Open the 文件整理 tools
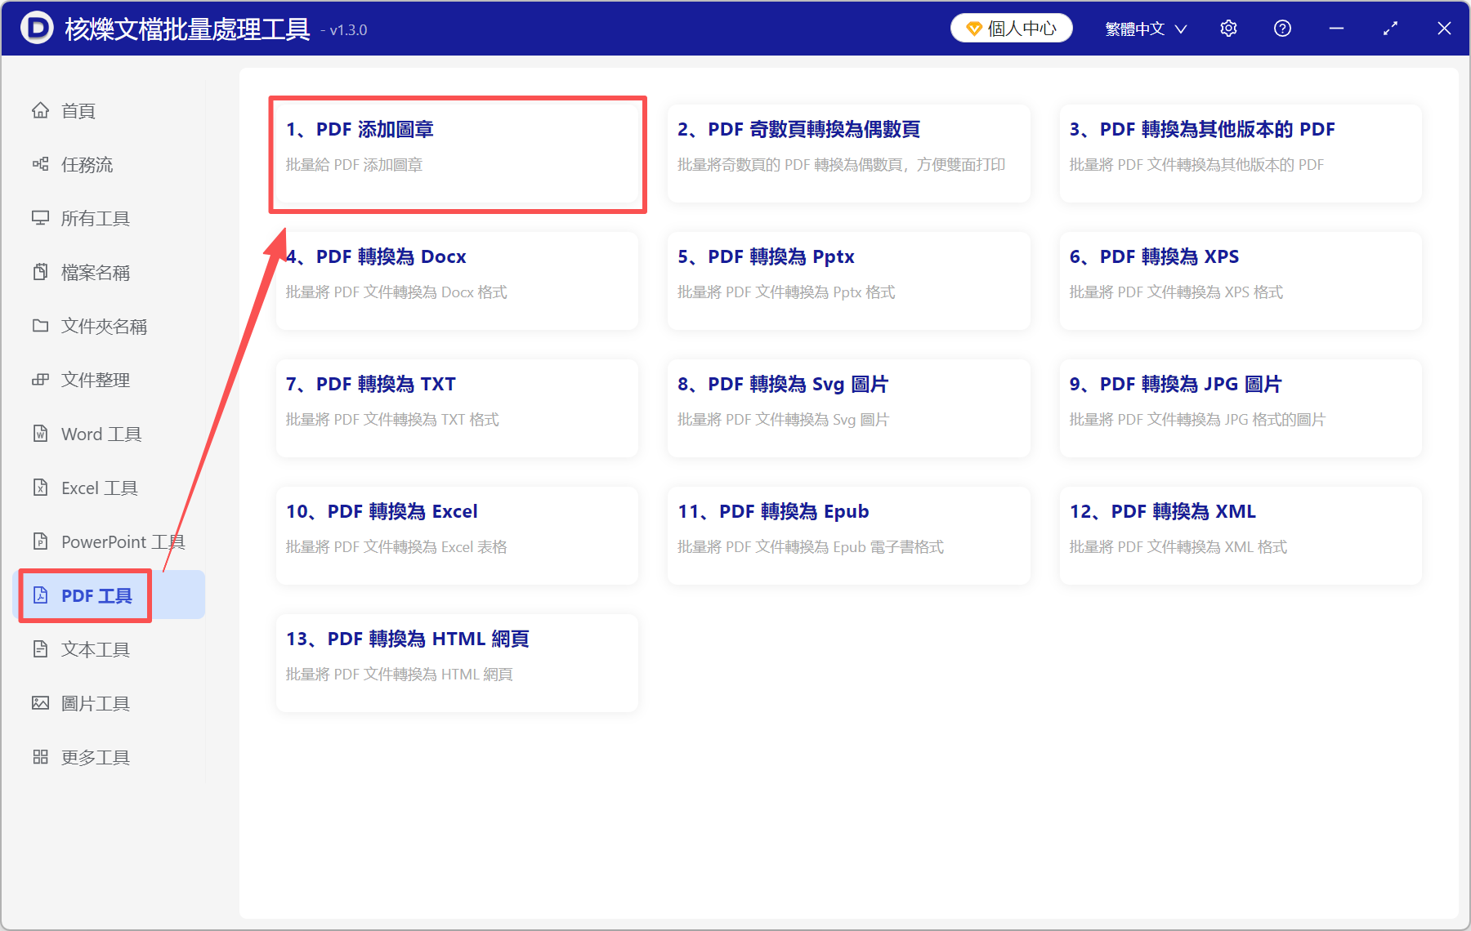Image resolution: width=1471 pixels, height=931 pixels. 94,379
